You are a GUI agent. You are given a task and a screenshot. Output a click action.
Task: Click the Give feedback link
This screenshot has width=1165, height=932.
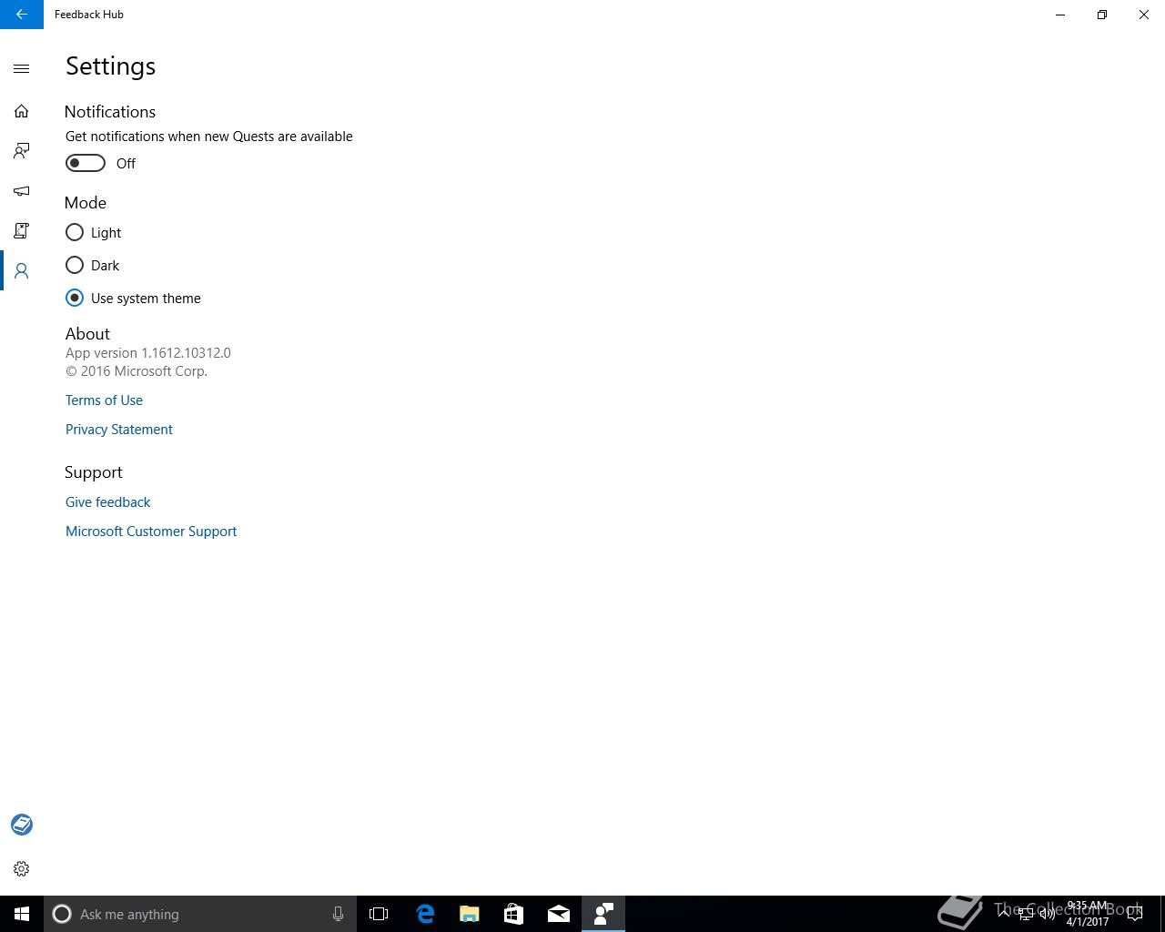[x=108, y=502]
